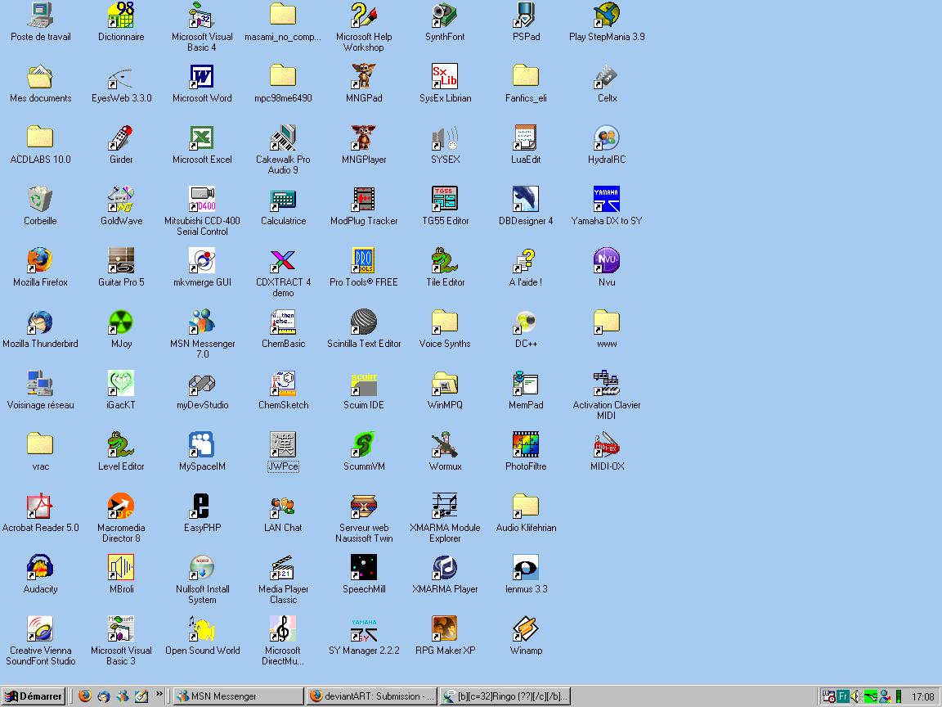Launch Guitar Pro 5
Screen dimensions: 942x707
[120, 262]
